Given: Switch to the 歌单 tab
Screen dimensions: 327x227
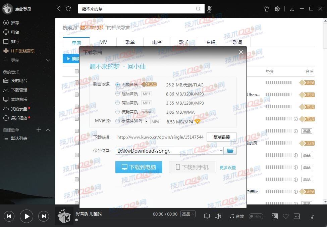Looking at the screenshot, I should tap(130, 42).
